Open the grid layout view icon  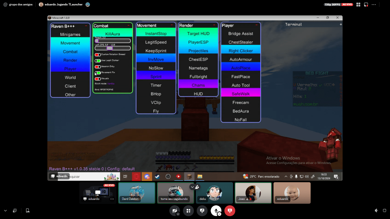358,5
